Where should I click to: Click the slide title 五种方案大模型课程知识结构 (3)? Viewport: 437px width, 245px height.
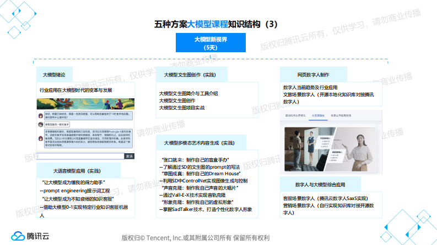(x=215, y=24)
